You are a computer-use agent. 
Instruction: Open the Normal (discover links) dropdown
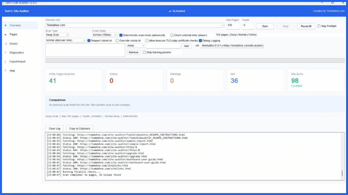point(66,40)
